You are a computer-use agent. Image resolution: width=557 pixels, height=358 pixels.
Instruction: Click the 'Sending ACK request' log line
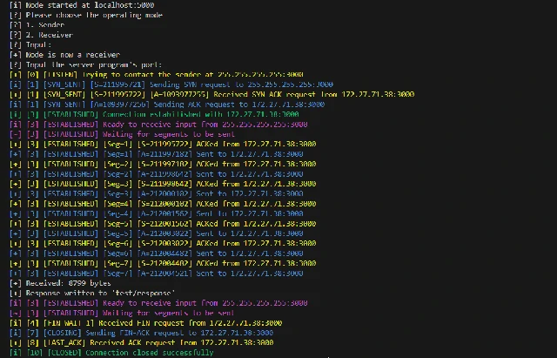(x=167, y=105)
